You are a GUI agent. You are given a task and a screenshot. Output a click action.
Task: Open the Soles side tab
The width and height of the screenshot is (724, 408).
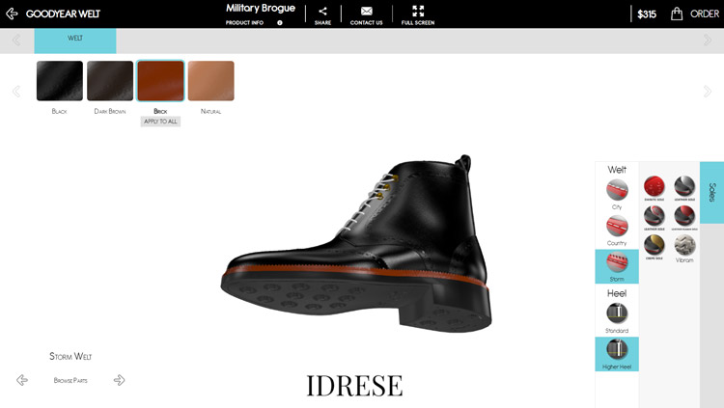[711, 193]
